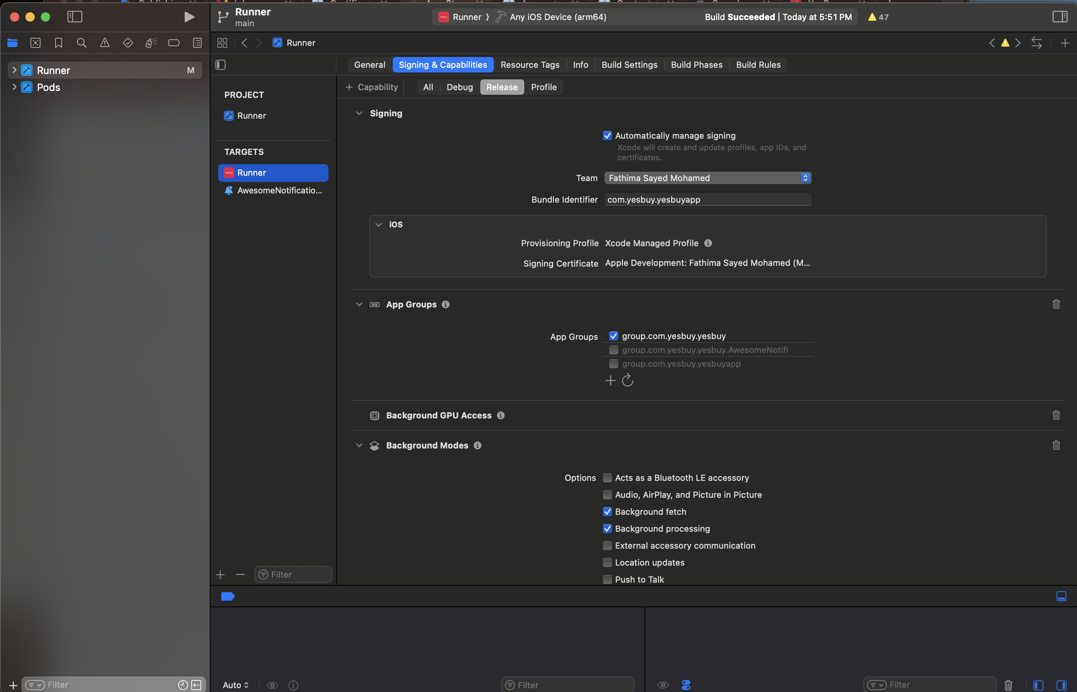Screen dimensions: 1077x692
Task: Open the Report navigator icon
Action: click(x=197, y=43)
